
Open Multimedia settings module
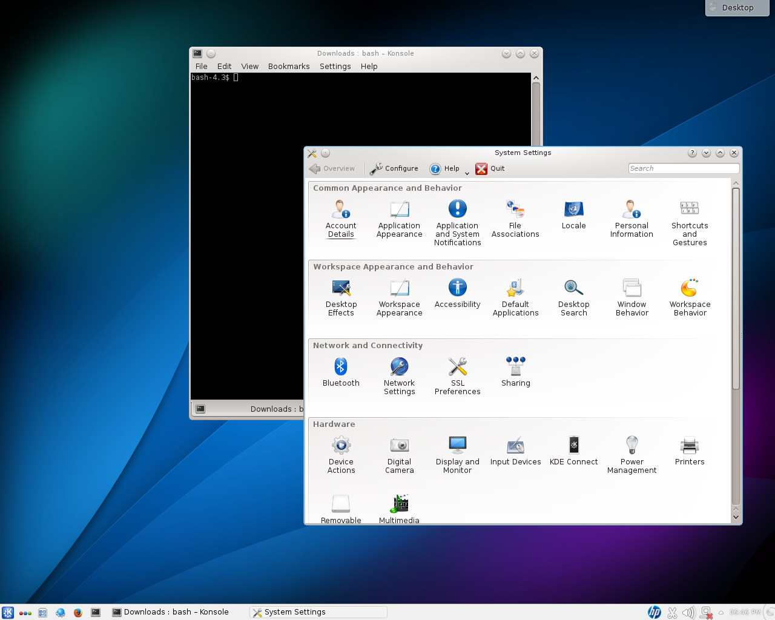tap(399, 509)
